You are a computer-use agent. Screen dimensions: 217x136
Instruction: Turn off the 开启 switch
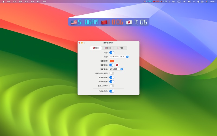pos(112,52)
